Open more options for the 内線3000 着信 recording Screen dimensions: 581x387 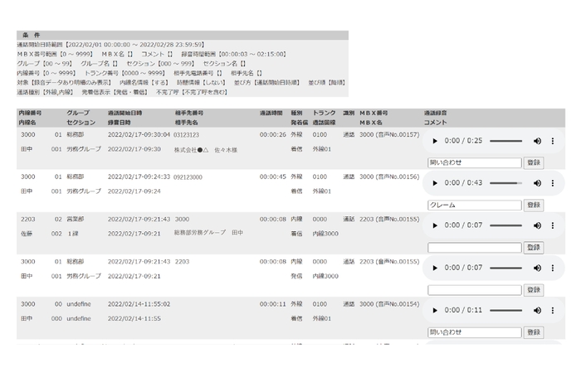(x=553, y=225)
